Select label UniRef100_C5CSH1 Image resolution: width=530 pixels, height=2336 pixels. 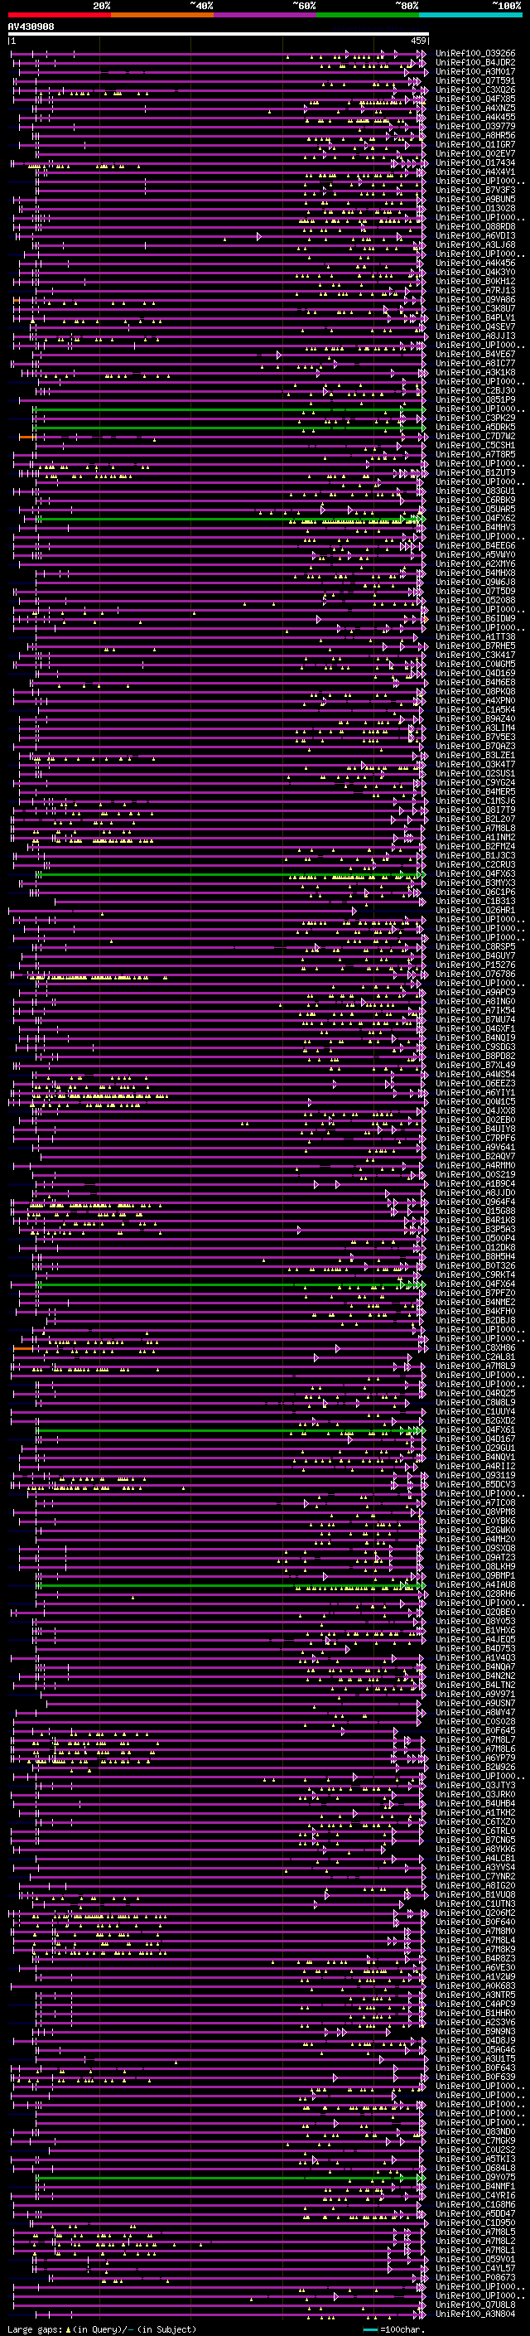[475, 445]
